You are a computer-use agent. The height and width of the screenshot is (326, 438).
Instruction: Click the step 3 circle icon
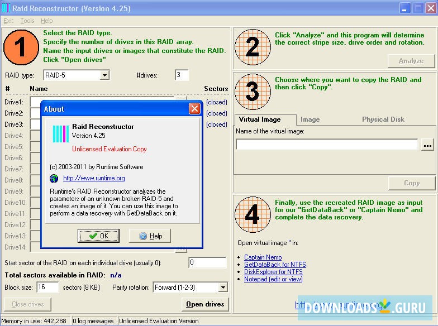tap(253, 92)
